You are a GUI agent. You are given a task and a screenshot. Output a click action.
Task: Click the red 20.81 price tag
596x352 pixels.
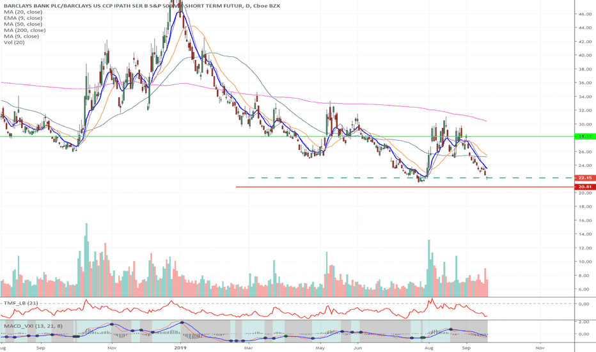coord(585,187)
